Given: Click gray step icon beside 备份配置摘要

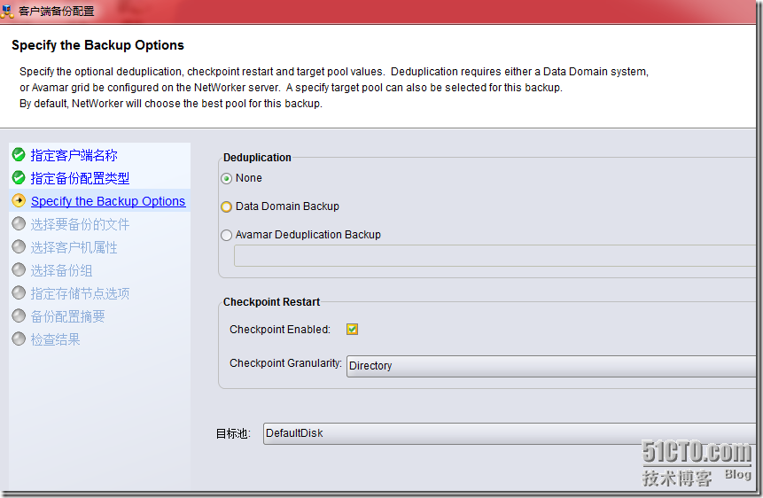Looking at the screenshot, I should [19, 316].
